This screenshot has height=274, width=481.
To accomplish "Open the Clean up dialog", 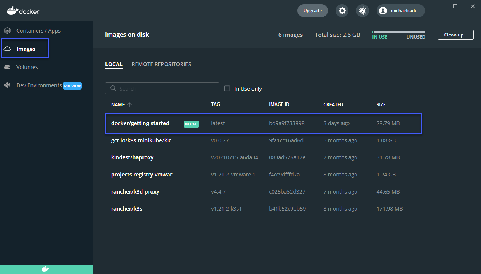I will tap(455, 35).
